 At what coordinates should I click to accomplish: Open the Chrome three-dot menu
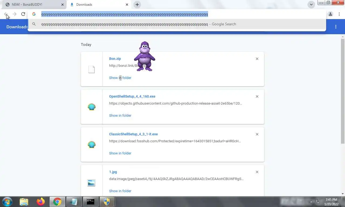pos(339,14)
